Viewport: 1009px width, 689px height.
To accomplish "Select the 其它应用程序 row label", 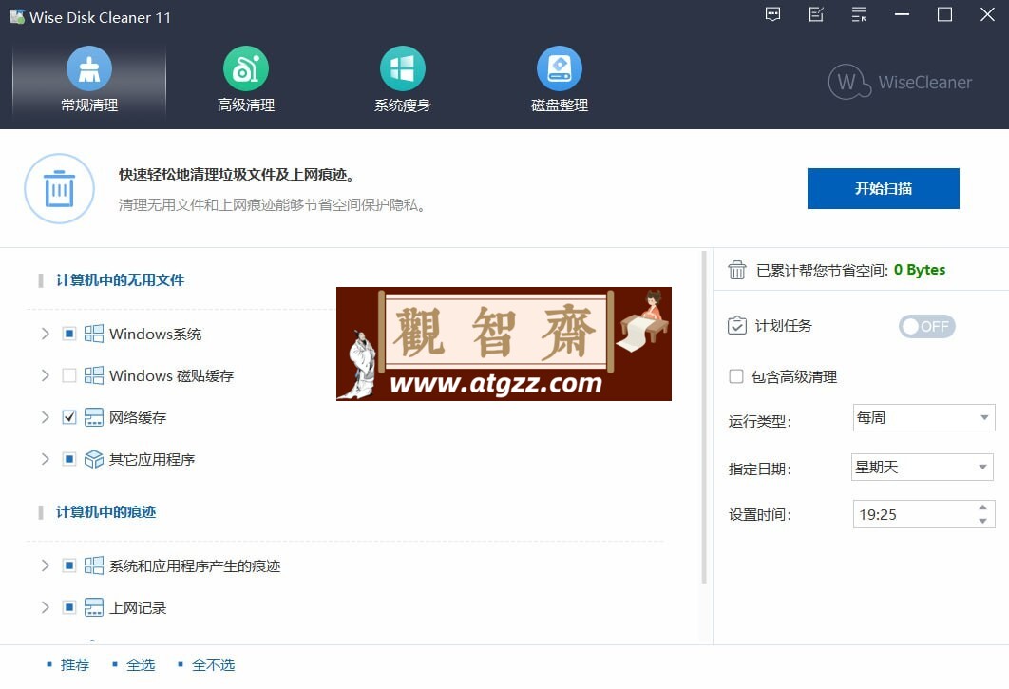I will pos(152,460).
